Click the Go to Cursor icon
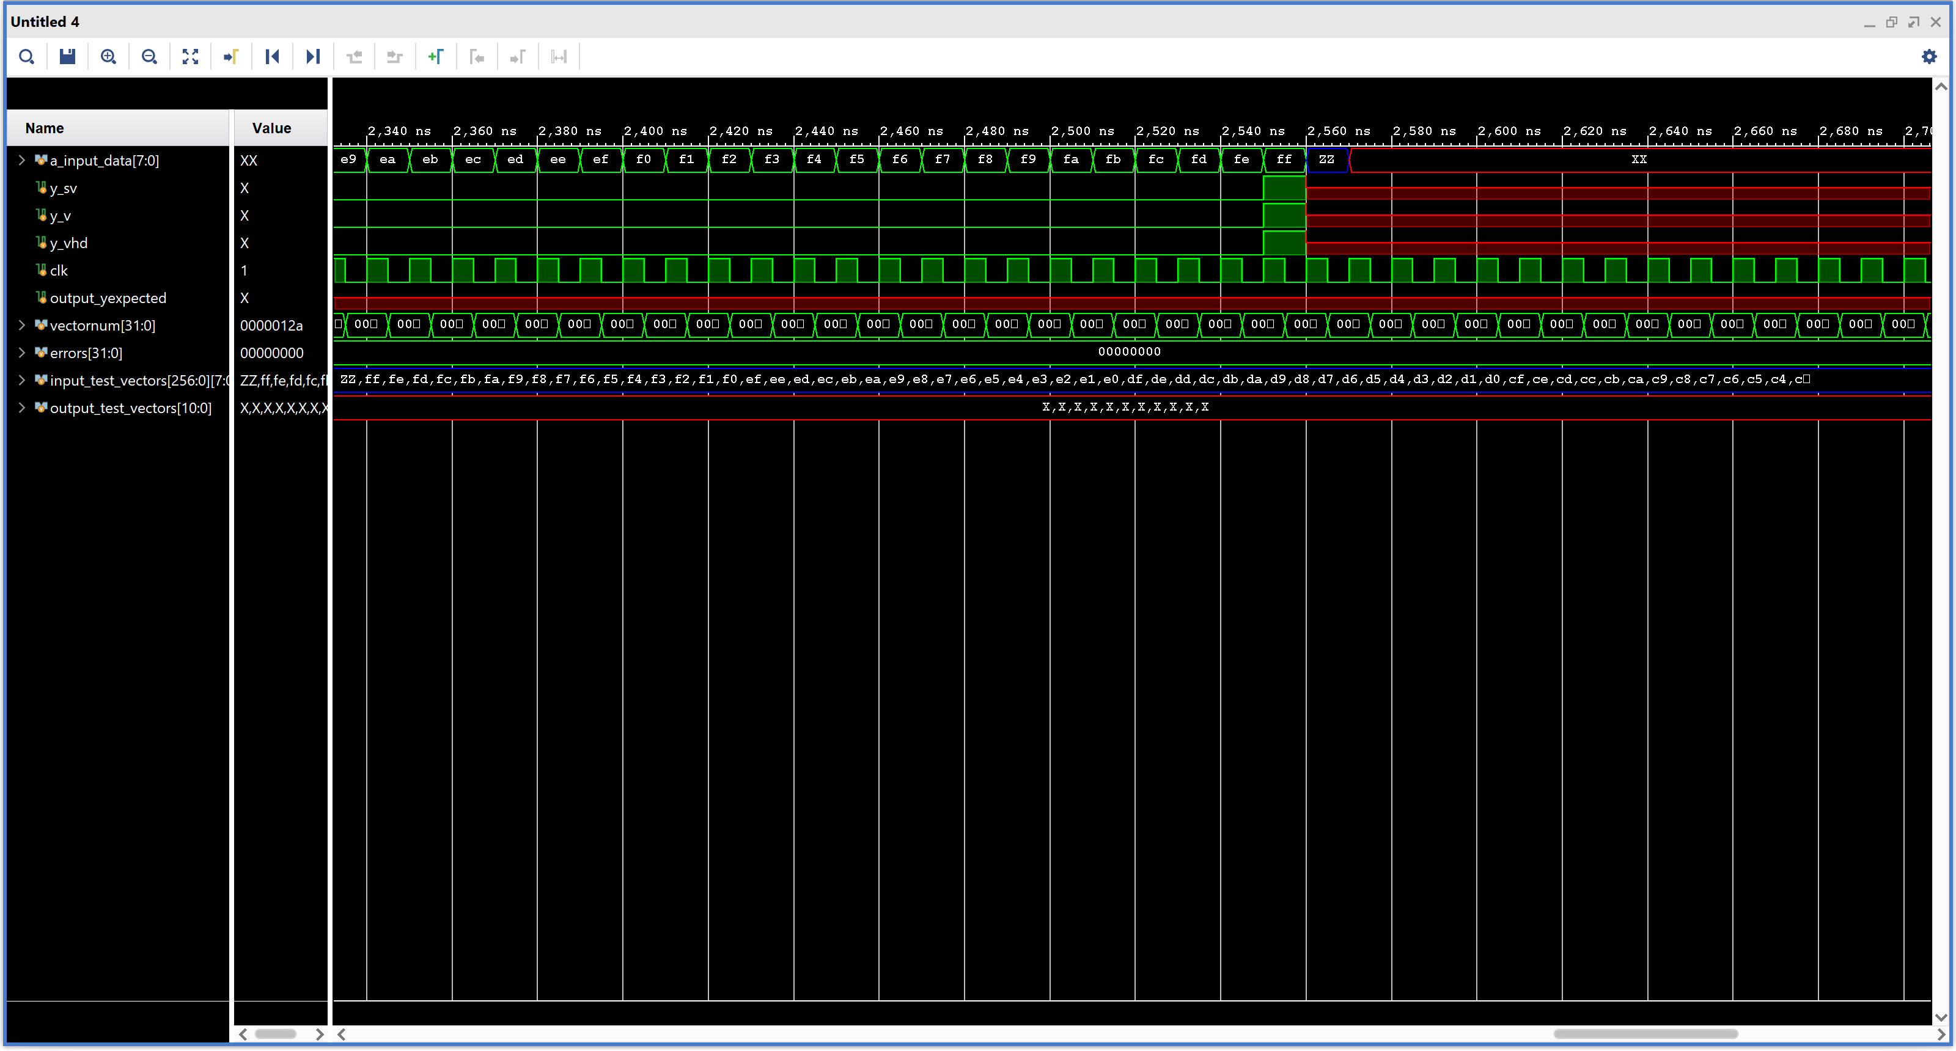1956x1051 pixels. tap(232, 57)
